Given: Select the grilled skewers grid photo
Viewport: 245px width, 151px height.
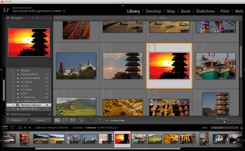Looking at the screenshot, I should (x=169, y=107).
